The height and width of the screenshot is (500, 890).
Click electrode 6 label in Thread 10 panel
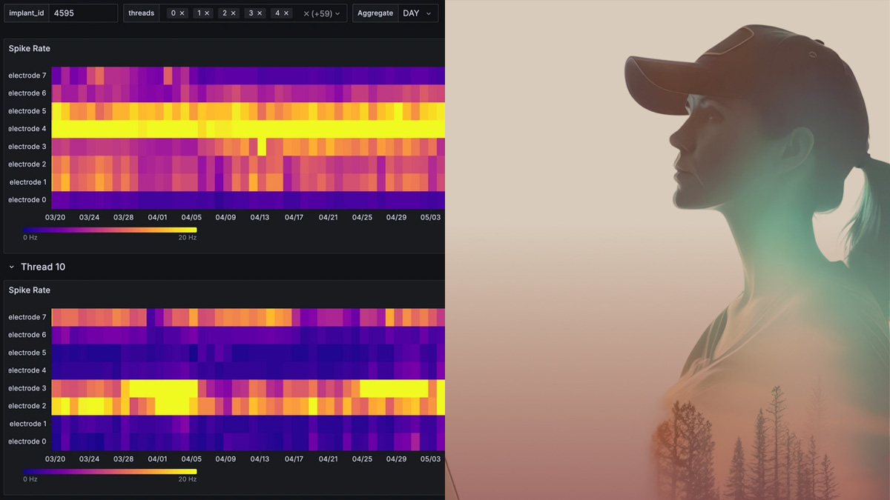27,335
